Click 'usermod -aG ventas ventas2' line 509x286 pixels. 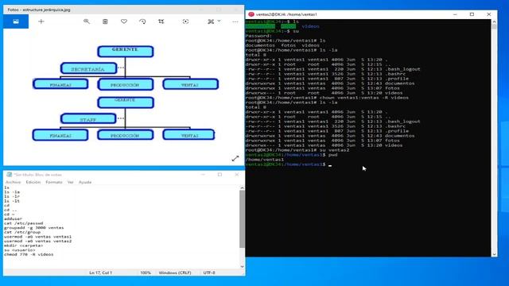[37, 241]
